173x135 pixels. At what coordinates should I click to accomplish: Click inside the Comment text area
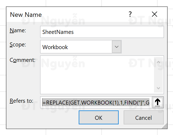[97, 75]
